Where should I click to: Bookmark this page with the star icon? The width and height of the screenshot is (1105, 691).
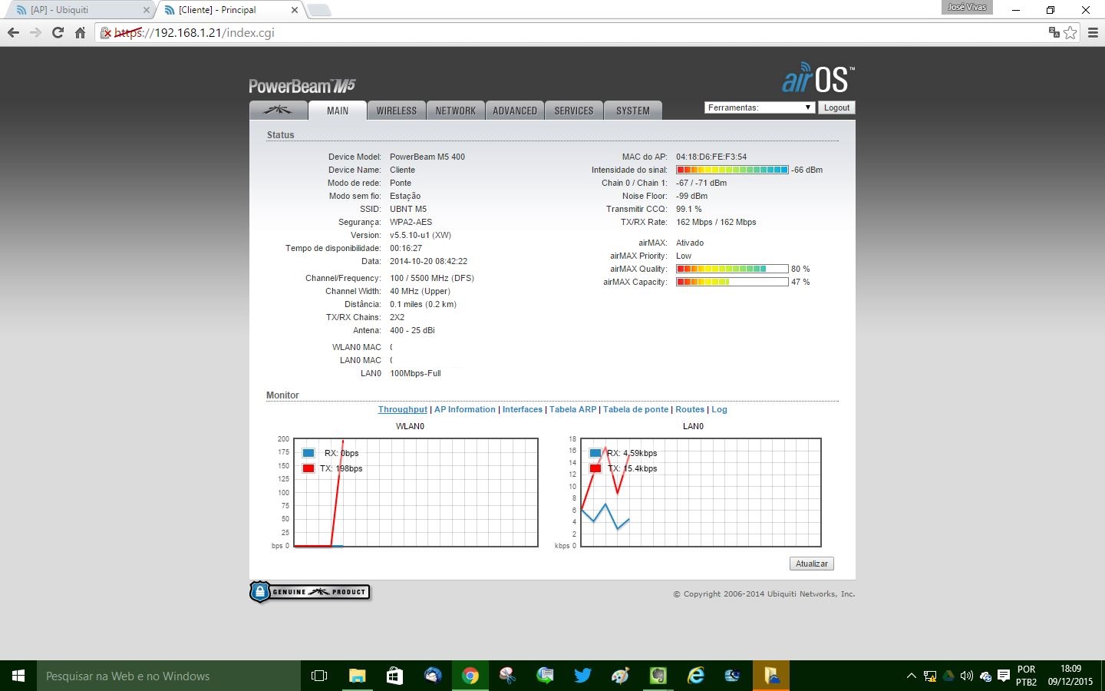(x=1070, y=33)
